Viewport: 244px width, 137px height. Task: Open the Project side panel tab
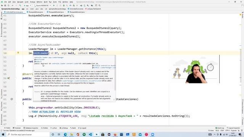[x=2, y=16]
